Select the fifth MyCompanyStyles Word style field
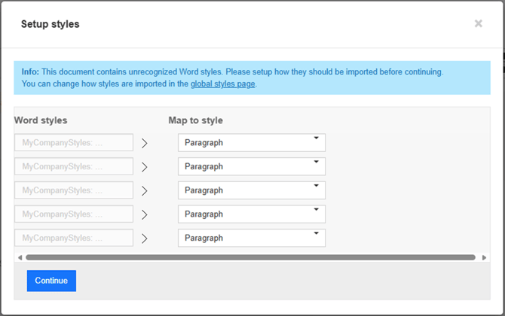Image resolution: width=505 pixels, height=316 pixels. click(x=74, y=238)
